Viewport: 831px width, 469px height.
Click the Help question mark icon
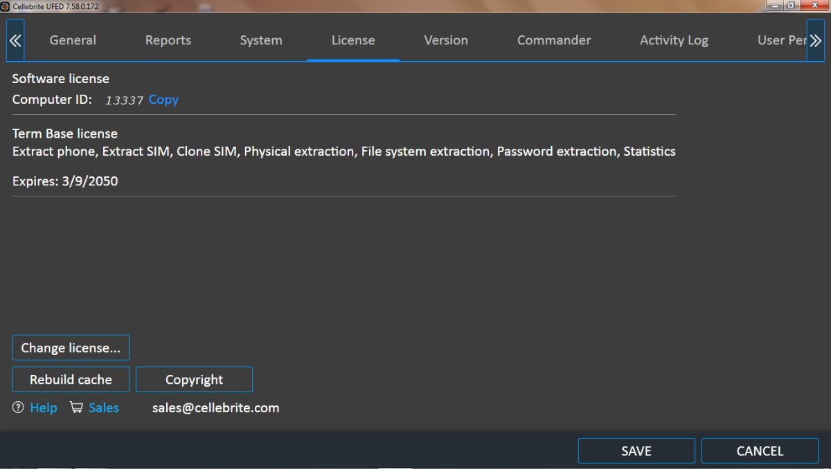[18, 407]
